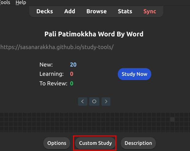
Task: Start studying with Study Now
Action: pyautogui.click(x=134, y=74)
